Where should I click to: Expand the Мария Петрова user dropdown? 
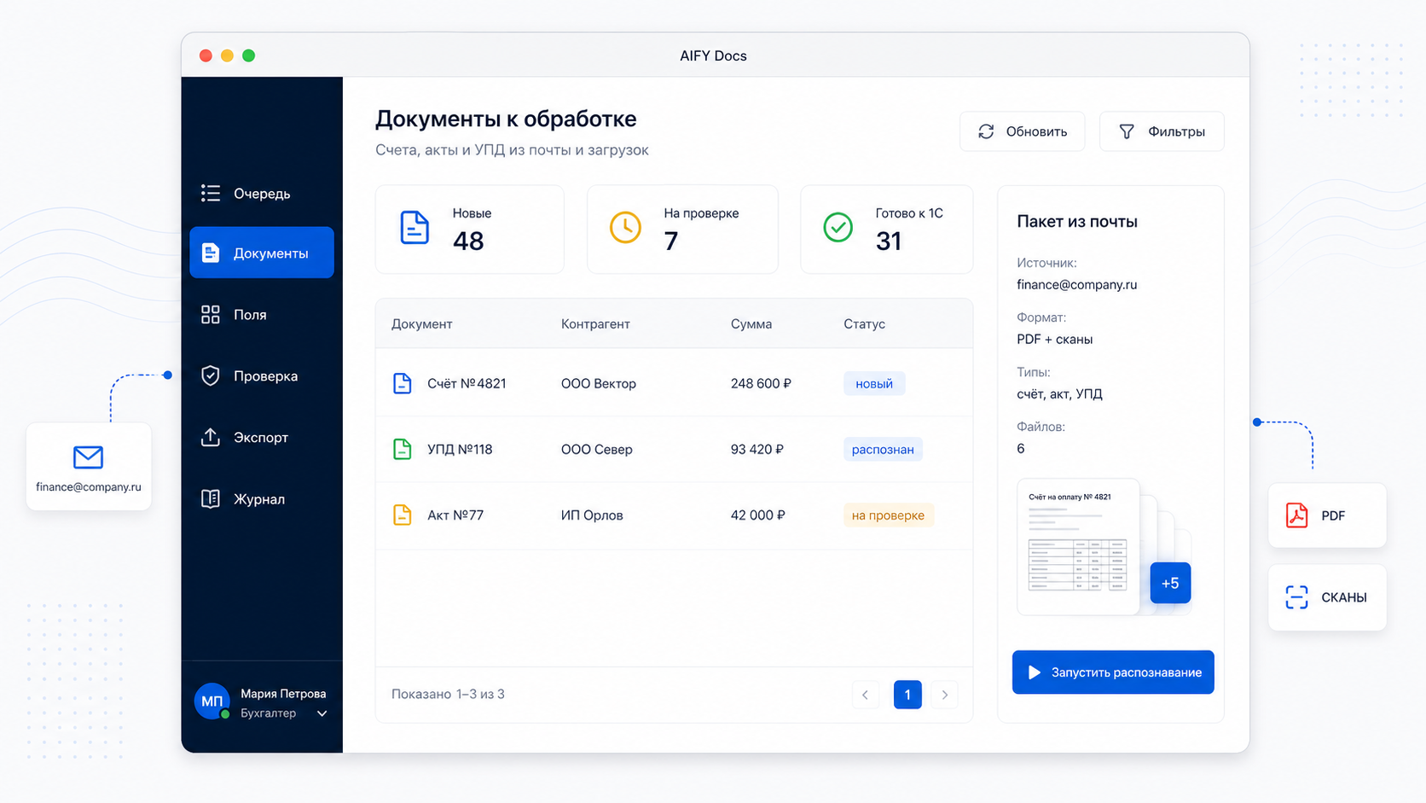point(322,713)
